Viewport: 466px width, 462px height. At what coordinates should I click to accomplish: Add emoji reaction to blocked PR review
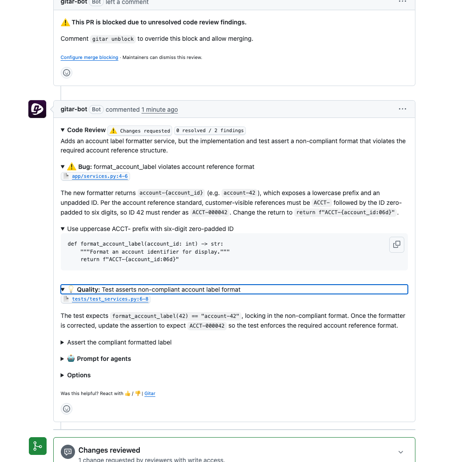(x=67, y=73)
